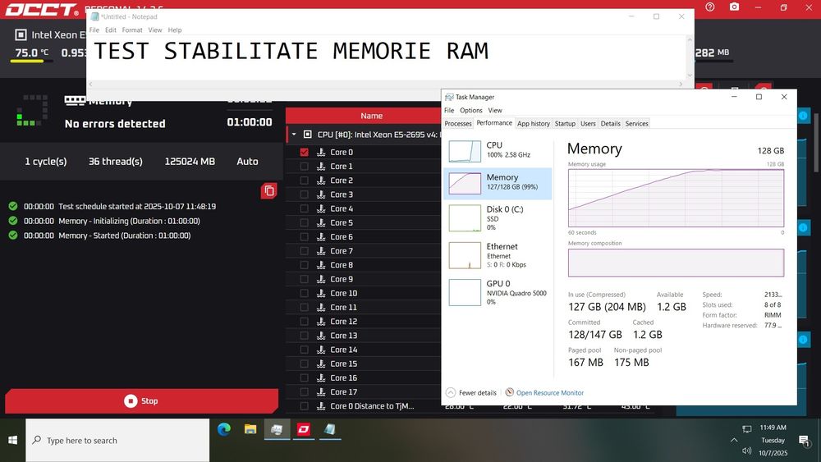Image resolution: width=821 pixels, height=462 pixels.
Task: Select GPU 0 NVIDIA Quadro 5000
Action: pos(498,292)
